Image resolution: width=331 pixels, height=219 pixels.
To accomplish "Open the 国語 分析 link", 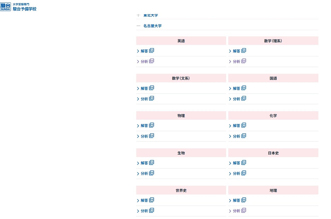I will click(x=236, y=99).
